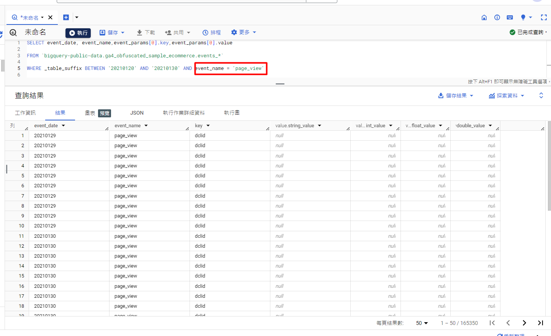Click the WHERE keyword on editor line 5
Image resolution: width=551 pixels, height=336 pixels.
[x=34, y=68]
